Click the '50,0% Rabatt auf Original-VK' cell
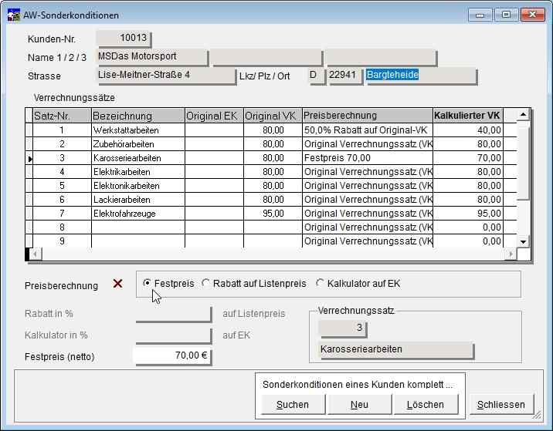The width and height of the screenshot is (553, 431). 367,130
